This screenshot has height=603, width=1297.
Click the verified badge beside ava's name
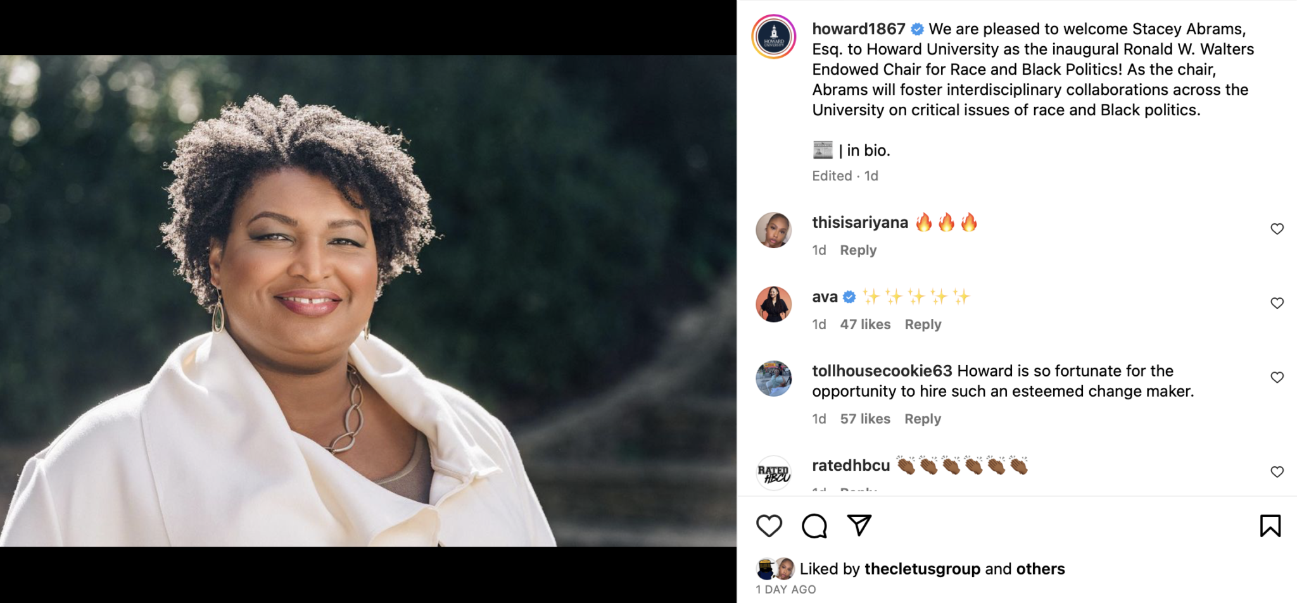click(849, 295)
